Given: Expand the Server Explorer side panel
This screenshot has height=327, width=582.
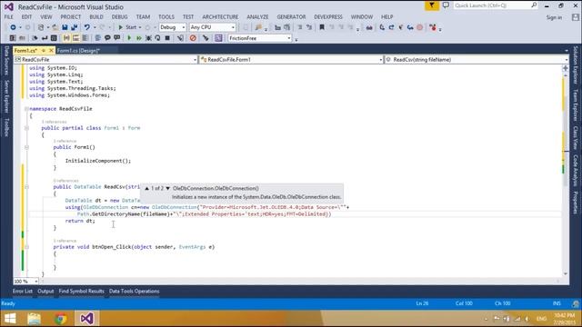Looking at the screenshot, I should pyautogui.click(x=6, y=96).
